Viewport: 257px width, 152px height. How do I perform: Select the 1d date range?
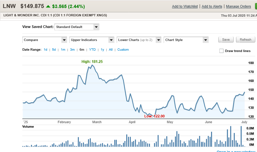click(46, 50)
